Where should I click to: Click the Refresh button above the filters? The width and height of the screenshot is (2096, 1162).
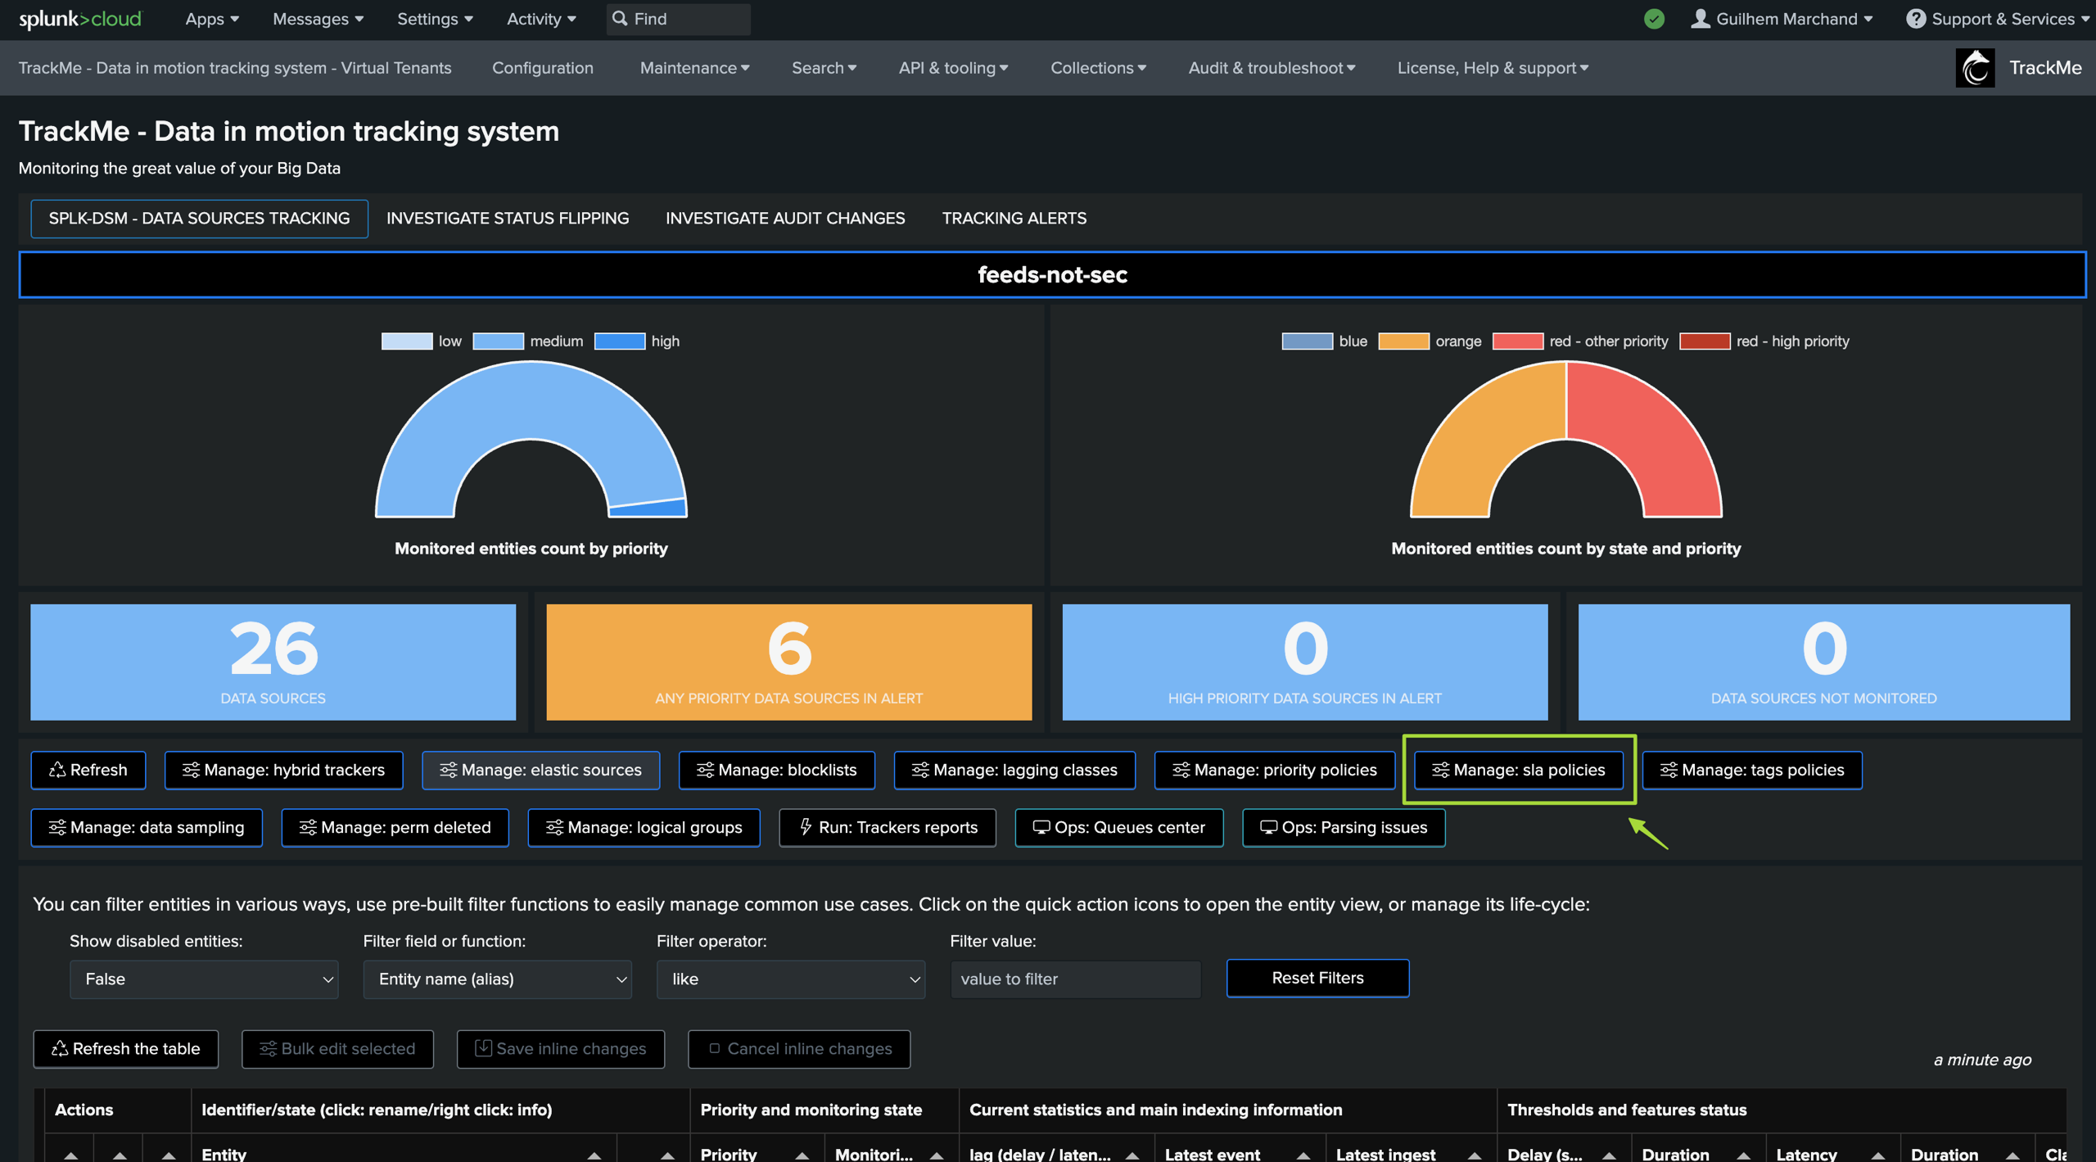click(88, 770)
